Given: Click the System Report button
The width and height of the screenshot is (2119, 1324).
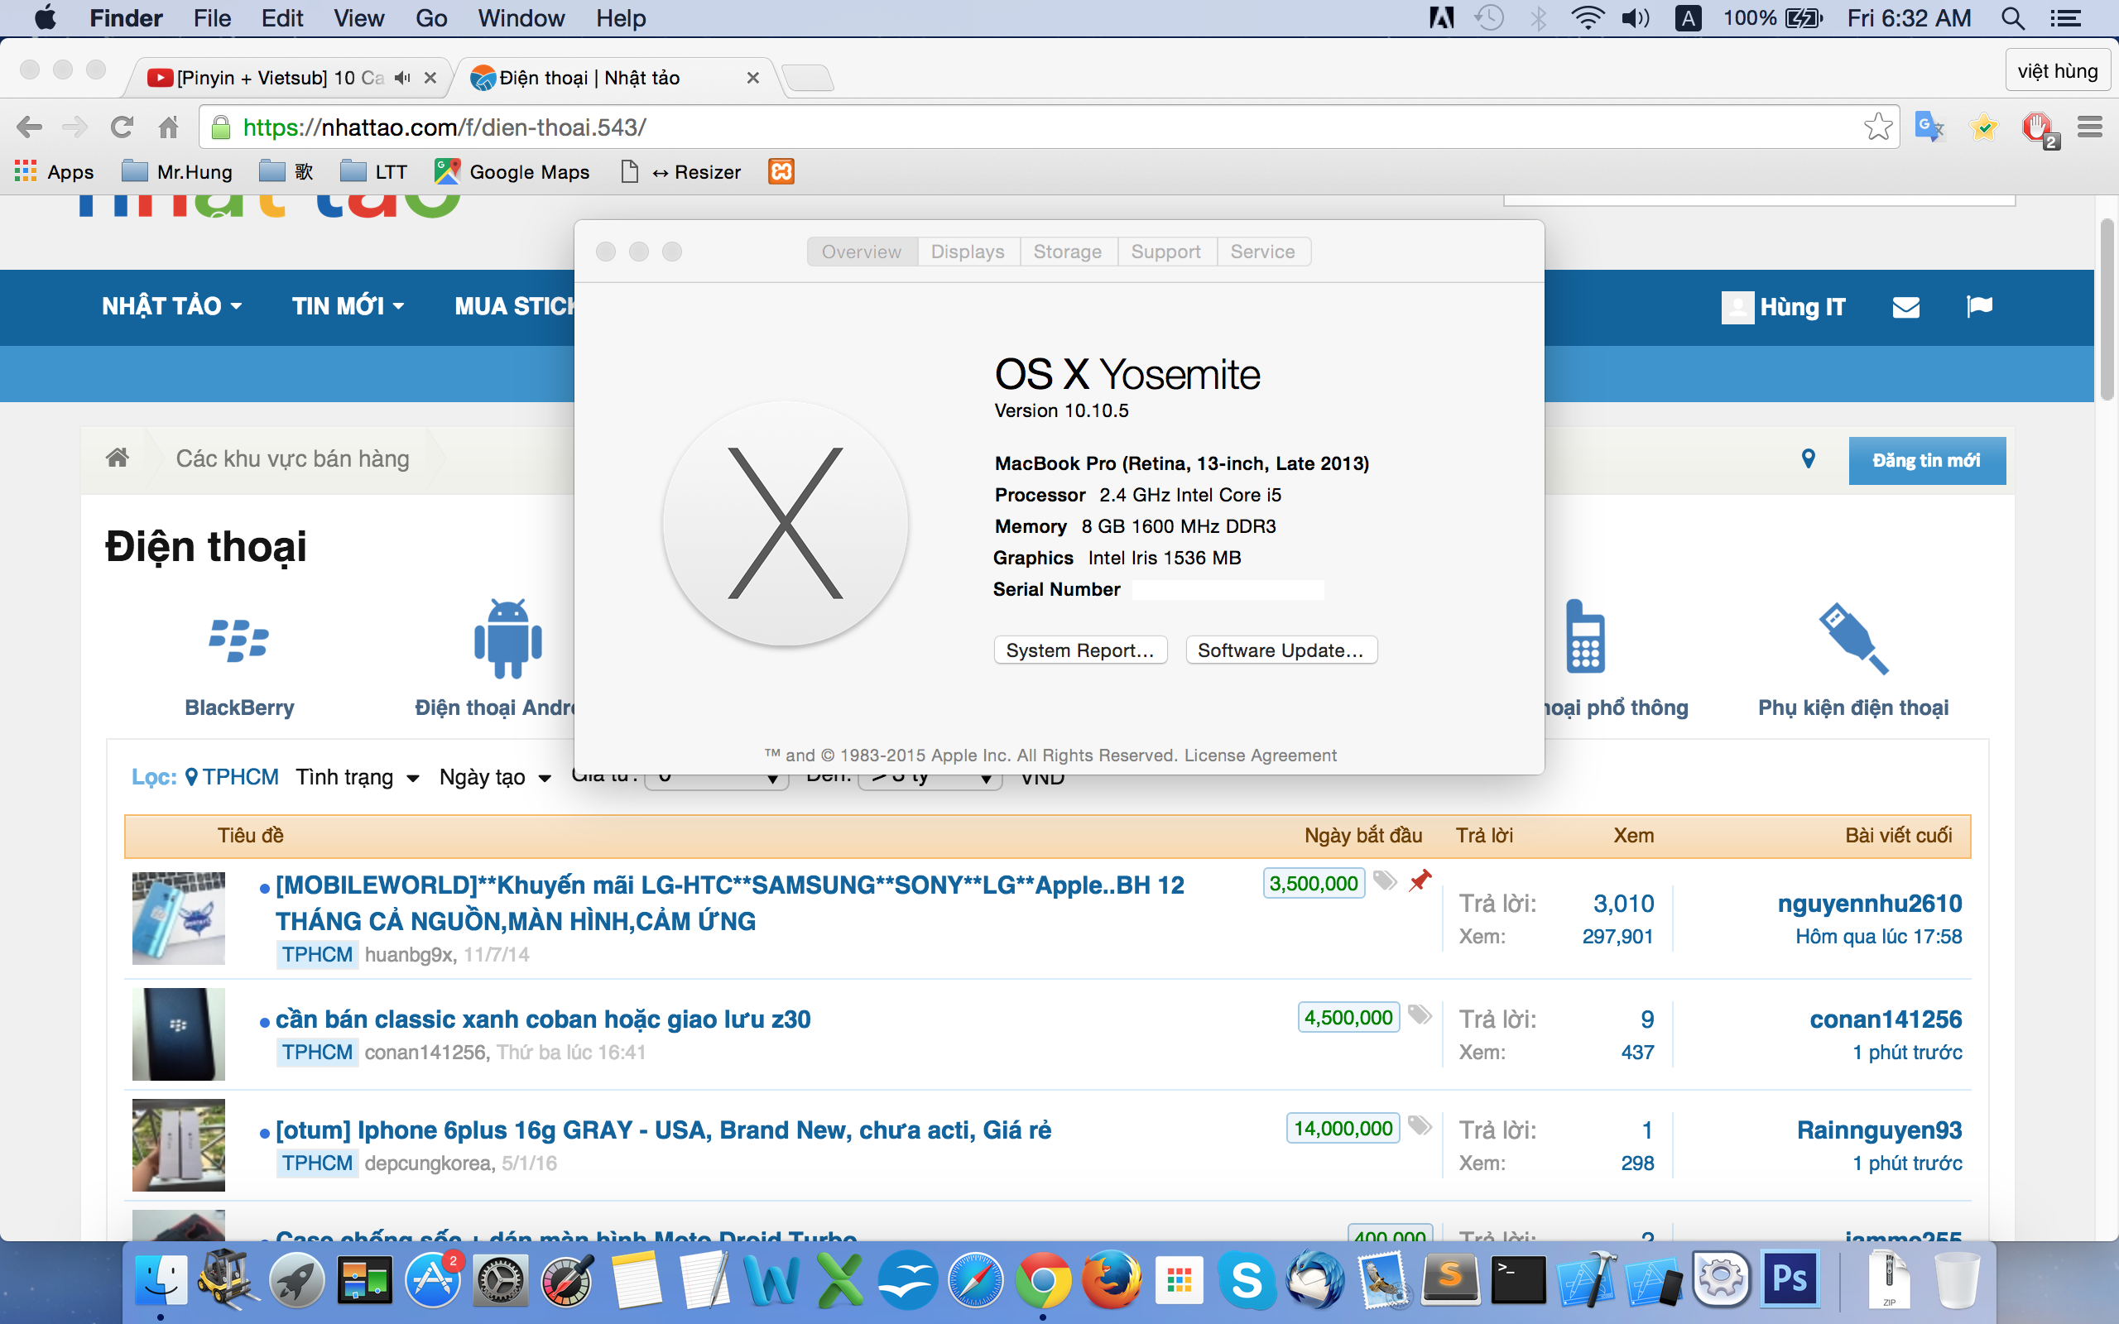Looking at the screenshot, I should (x=1079, y=650).
